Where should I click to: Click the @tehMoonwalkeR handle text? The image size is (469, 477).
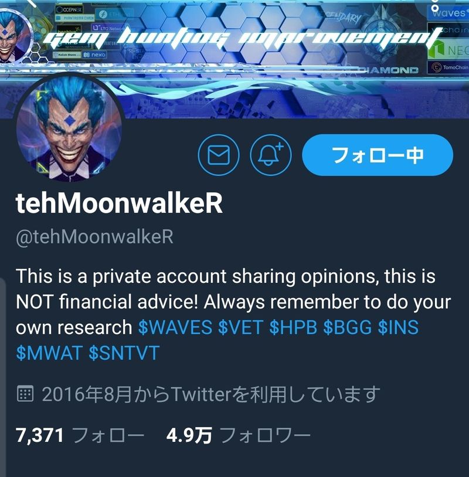point(94,236)
